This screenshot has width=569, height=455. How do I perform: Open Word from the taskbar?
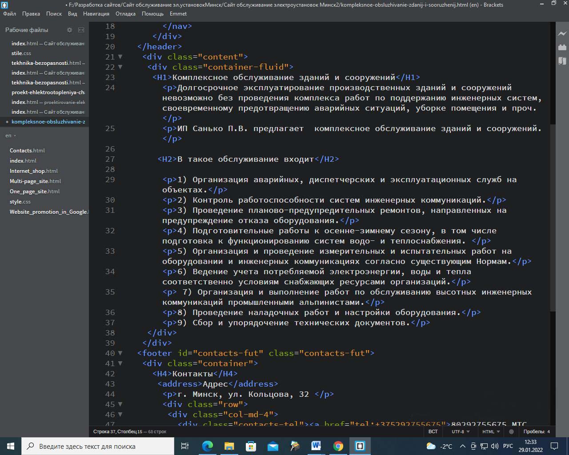pos(317,446)
